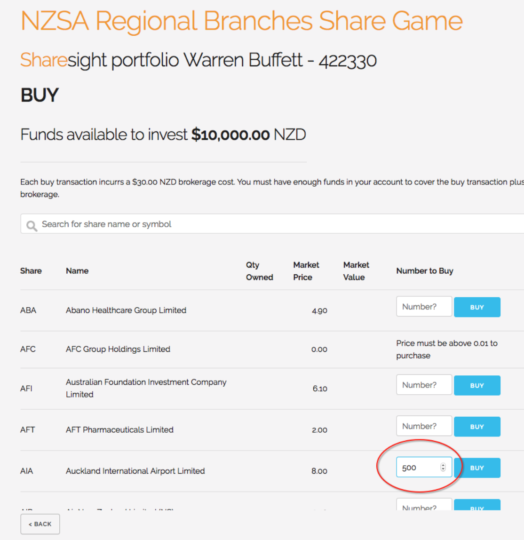Decrement the 500 quantity using stepper down arrow

point(443,469)
